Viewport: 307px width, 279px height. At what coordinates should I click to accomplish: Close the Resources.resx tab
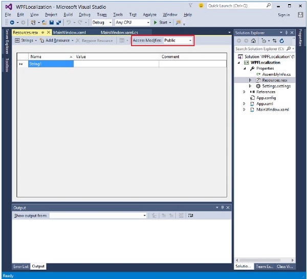(49, 32)
